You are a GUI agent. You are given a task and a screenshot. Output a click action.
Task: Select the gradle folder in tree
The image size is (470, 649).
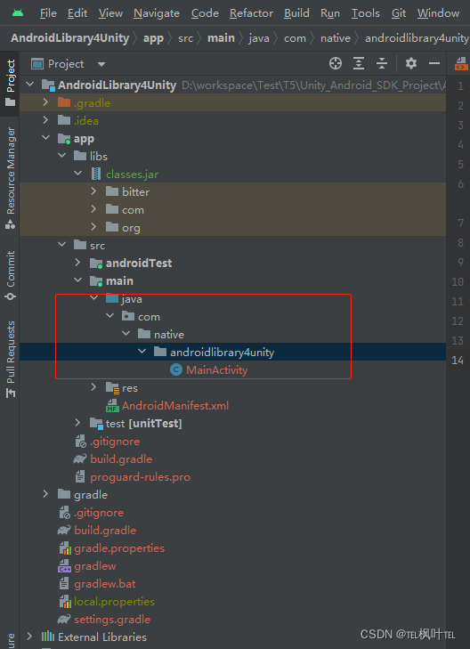click(91, 495)
